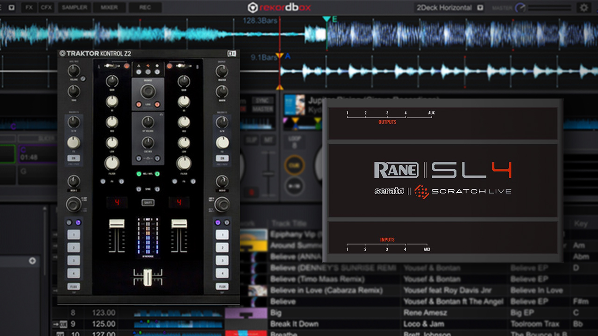Viewport: 598px width, 336px height.
Task: Click channel B MID EQ knob
Action: [184, 122]
